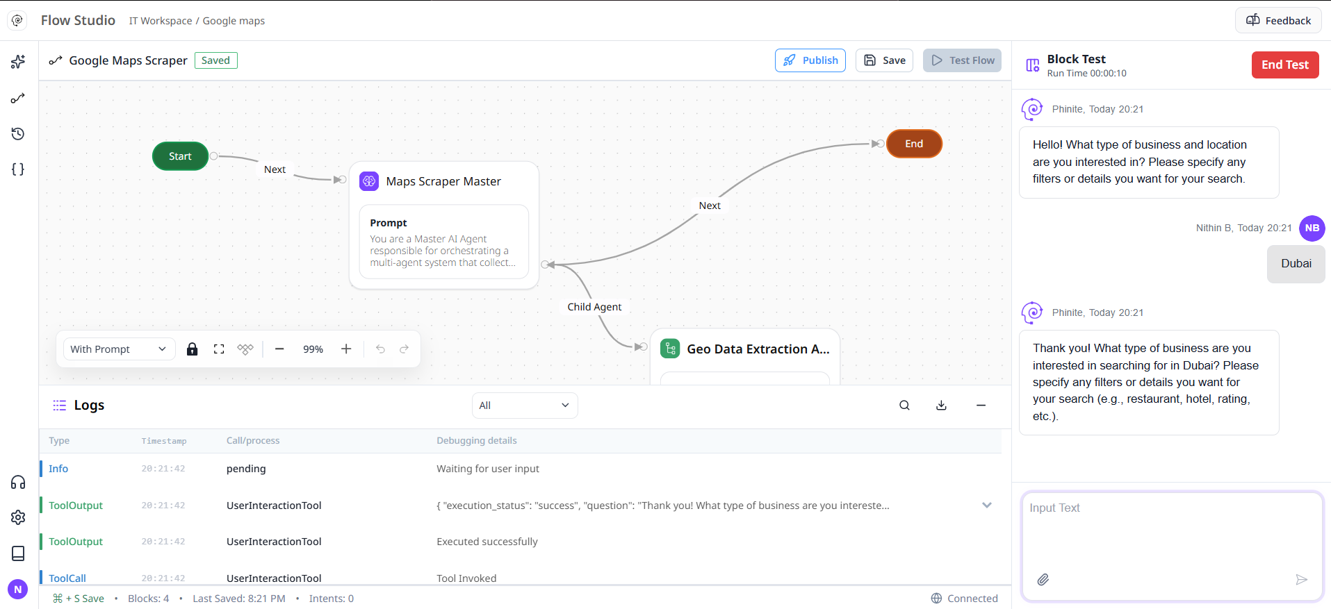Open the AI sparkle icon in sidebar
This screenshot has height=609, width=1331.
(18, 62)
